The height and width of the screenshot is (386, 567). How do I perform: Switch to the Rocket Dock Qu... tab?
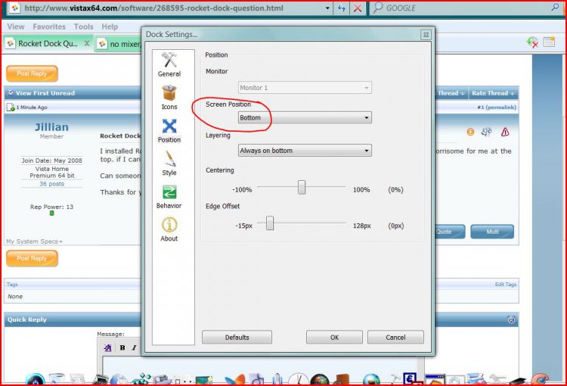click(x=48, y=43)
